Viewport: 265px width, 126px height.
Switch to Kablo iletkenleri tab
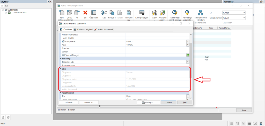104,30
